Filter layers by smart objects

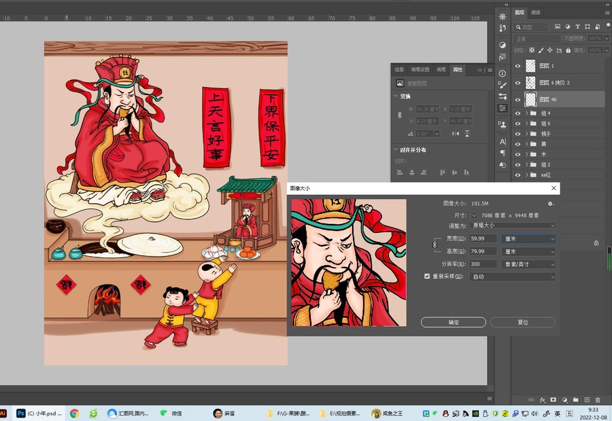pos(598,27)
